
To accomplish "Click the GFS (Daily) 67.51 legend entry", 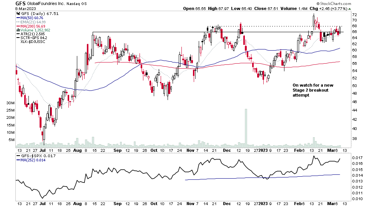I will (x=40, y=14).
